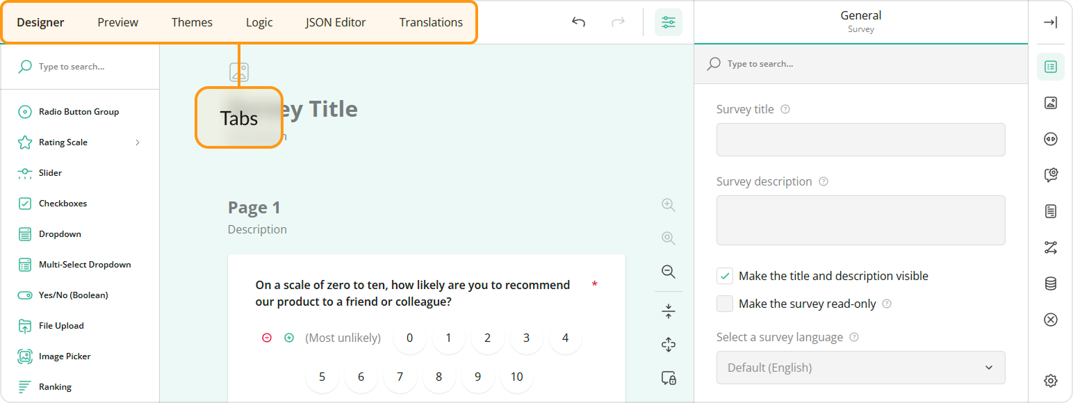Click the Redo arrow icon
The image size is (1073, 403).
[618, 22]
